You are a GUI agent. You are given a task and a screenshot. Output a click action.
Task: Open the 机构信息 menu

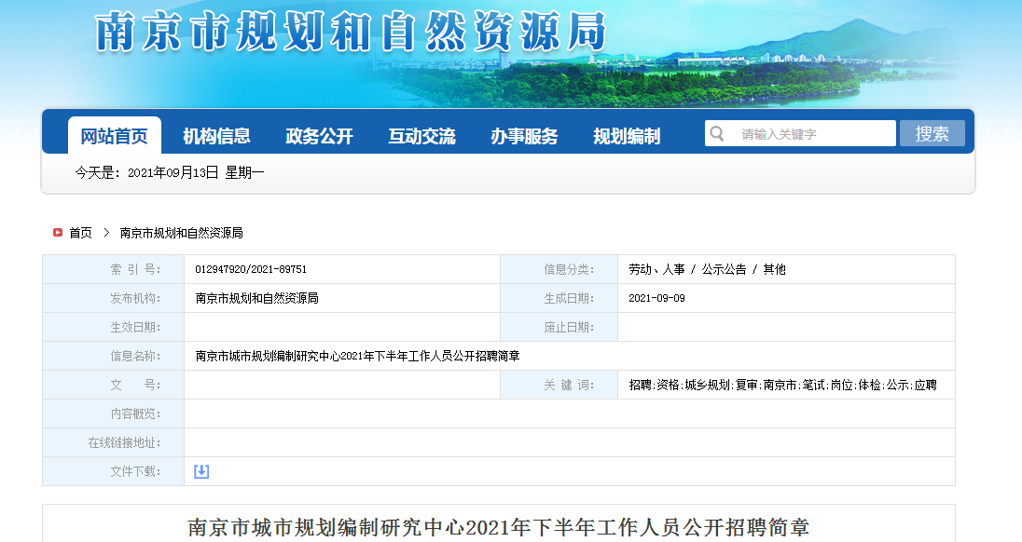216,136
